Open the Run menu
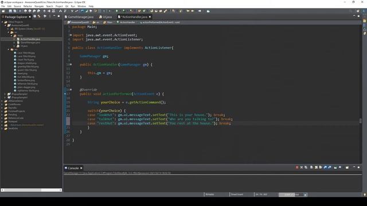Screen dimensions: 367x206 [x=73, y=6]
